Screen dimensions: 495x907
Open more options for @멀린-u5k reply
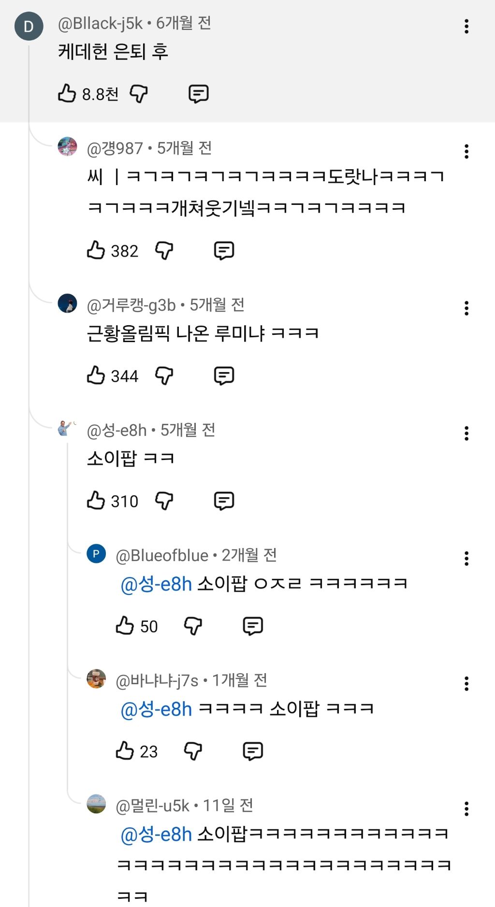point(466,808)
